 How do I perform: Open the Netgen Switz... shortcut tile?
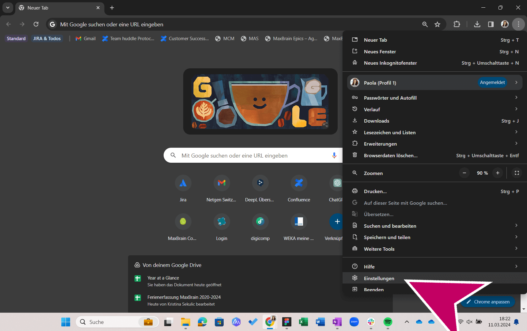tap(221, 188)
